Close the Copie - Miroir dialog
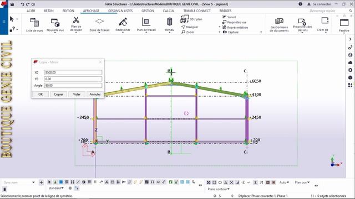The image size is (355, 199). point(100,62)
